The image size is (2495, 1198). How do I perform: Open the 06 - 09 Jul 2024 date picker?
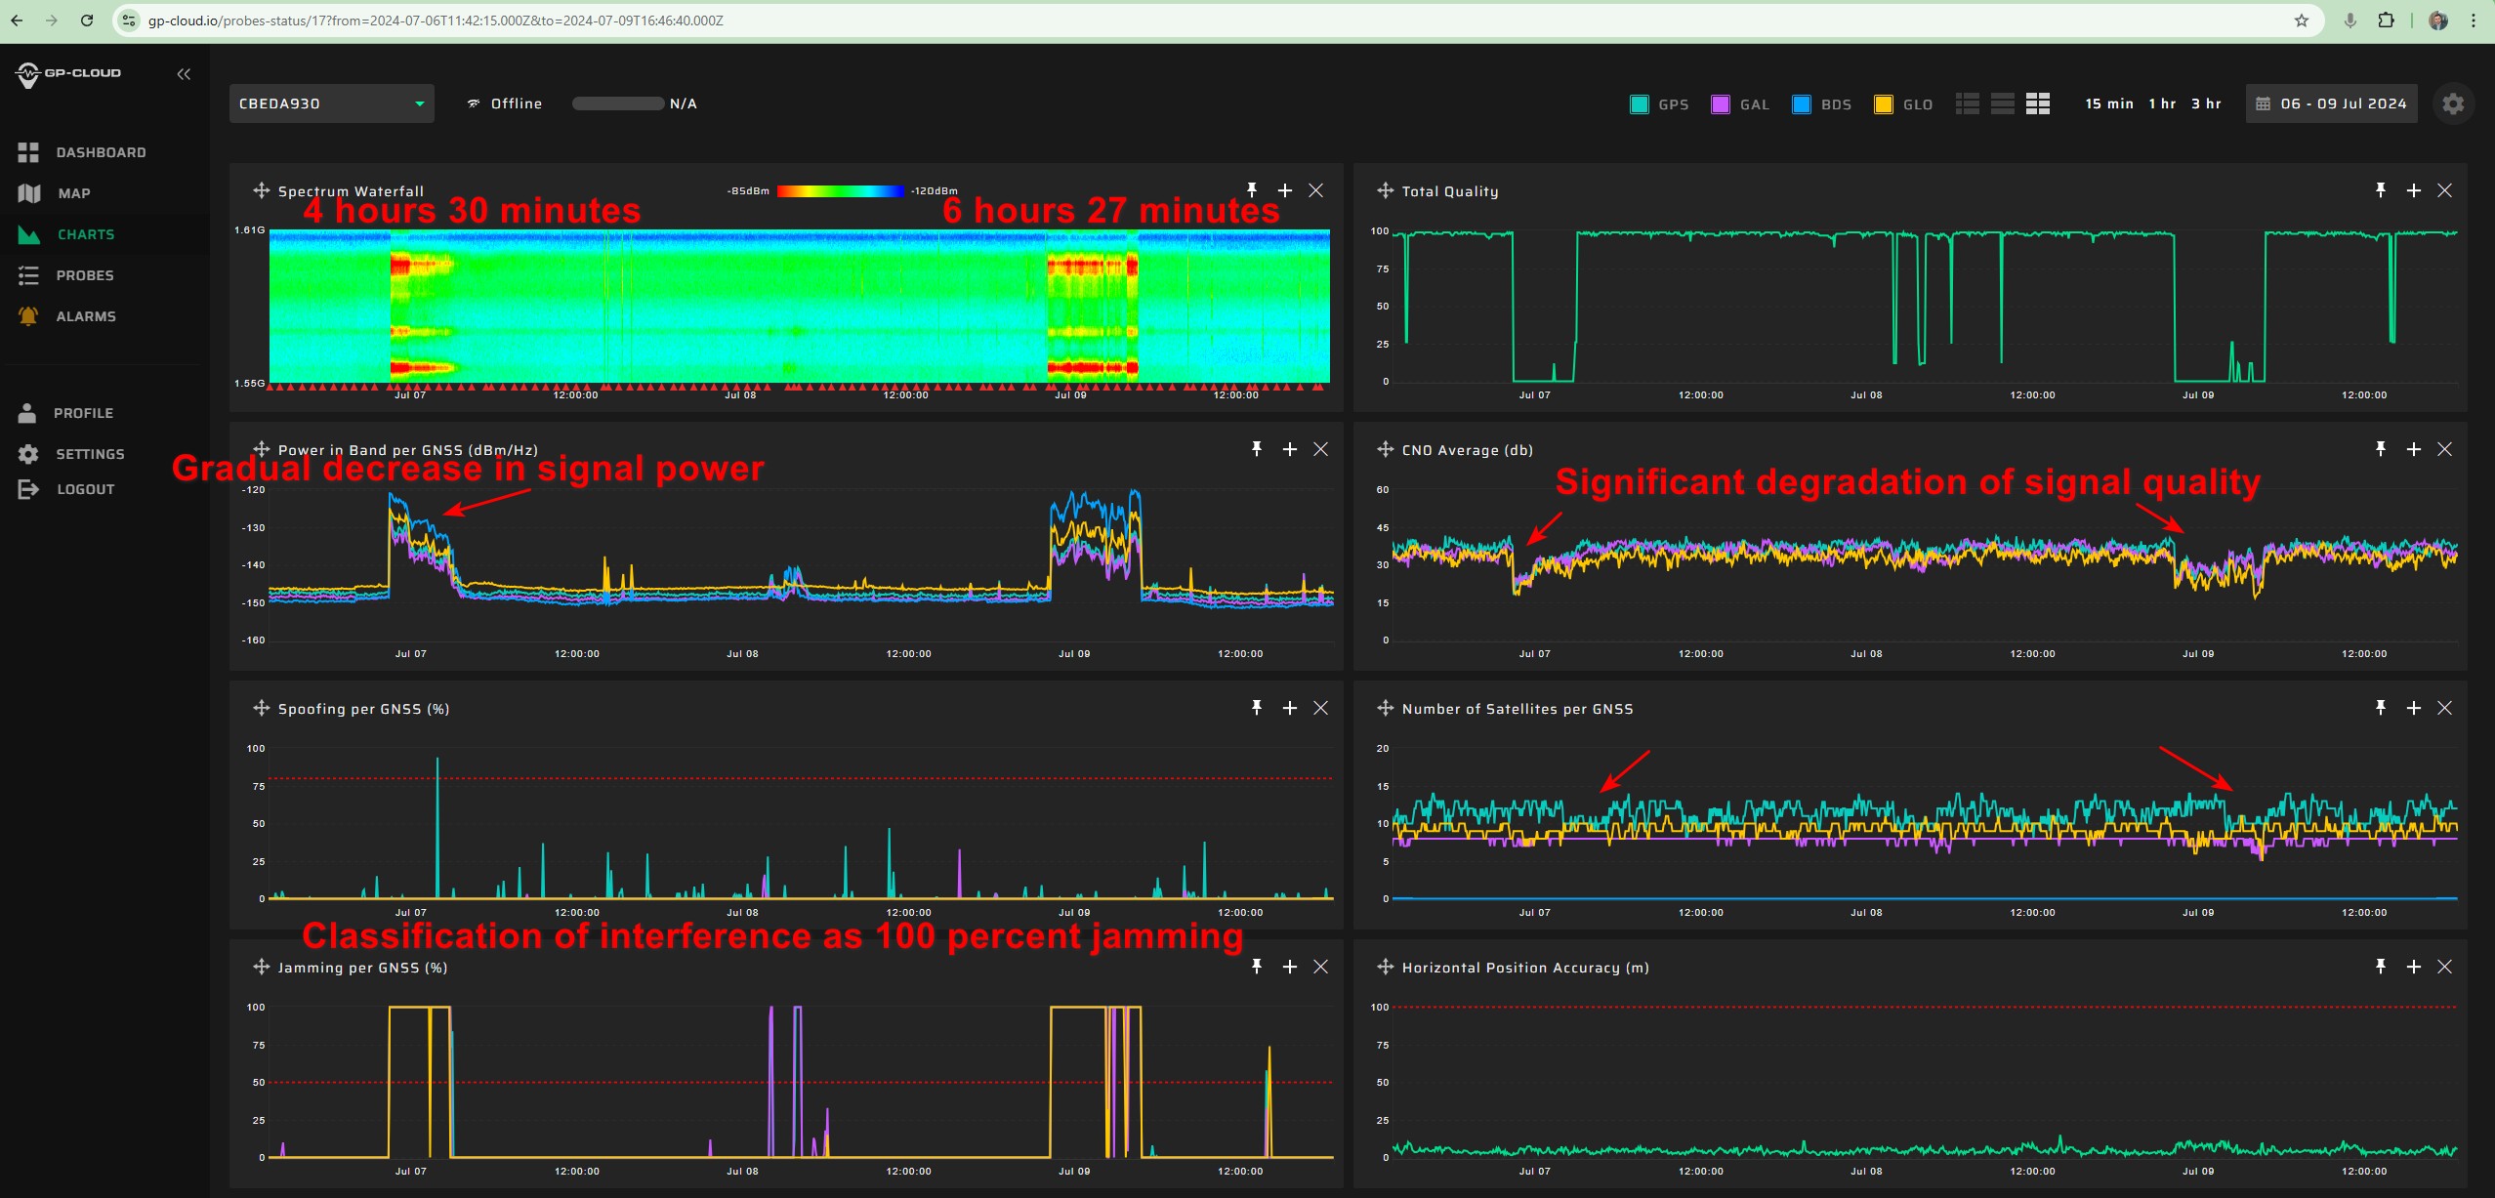[x=2331, y=103]
